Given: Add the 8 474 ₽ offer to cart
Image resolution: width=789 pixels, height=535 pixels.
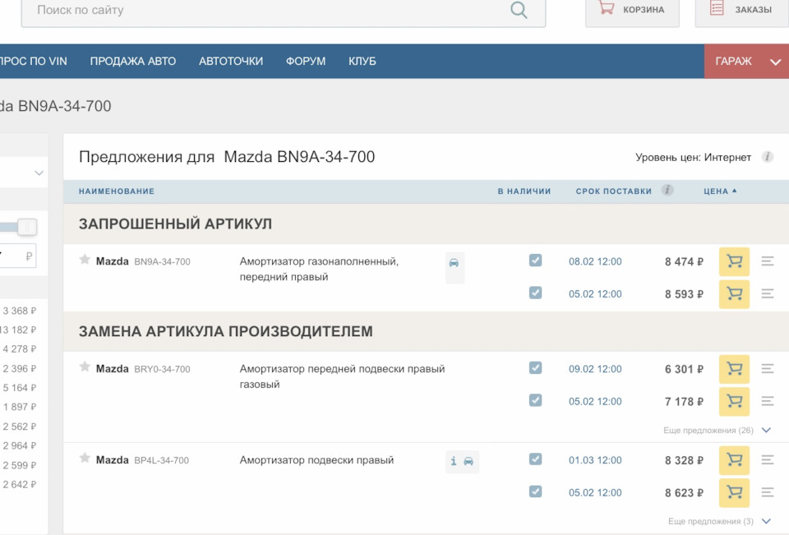Looking at the screenshot, I should pyautogui.click(x=734, y=262).
